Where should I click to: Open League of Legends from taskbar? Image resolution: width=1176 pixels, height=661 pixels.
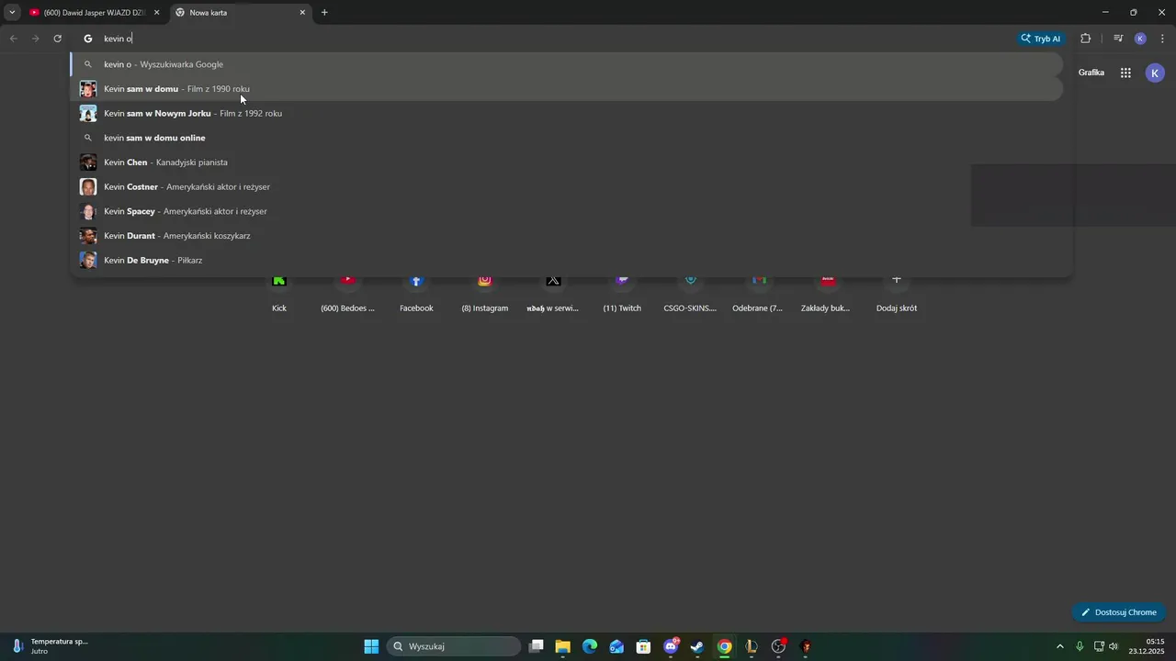pyautogui.click(x=752, y=646)
